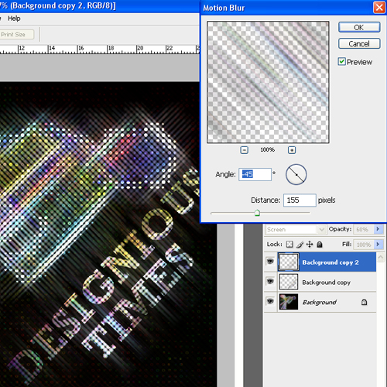Toggle lock transparent pixels icon
The width and height of the screenshot is (387, 387).
289,244
